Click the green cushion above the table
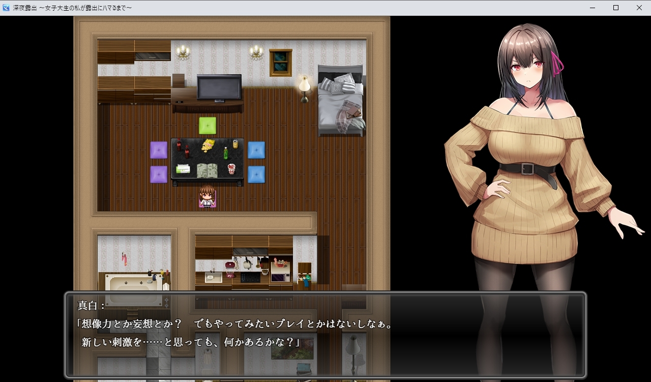The width and height of the screenshot is (651, 382). pos(207,126)
